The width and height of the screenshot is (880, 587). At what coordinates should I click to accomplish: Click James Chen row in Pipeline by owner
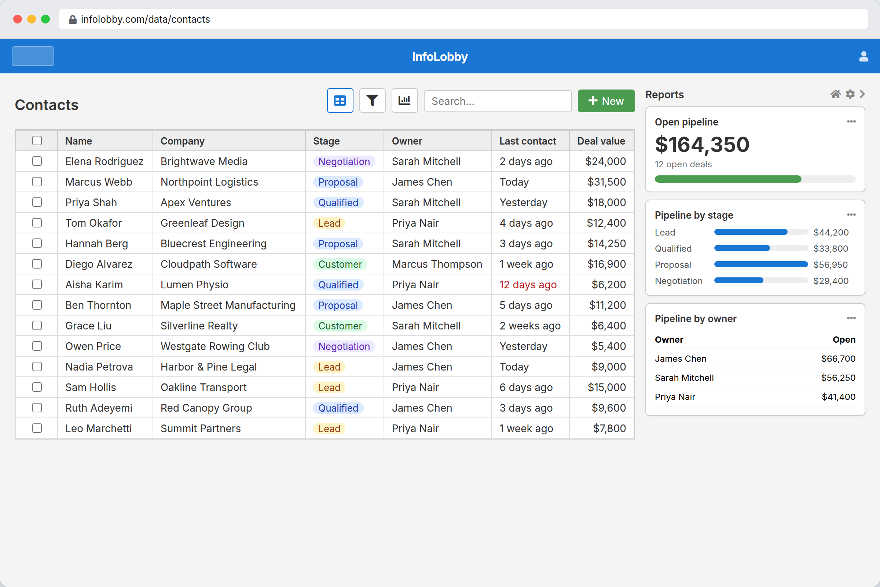755,359
